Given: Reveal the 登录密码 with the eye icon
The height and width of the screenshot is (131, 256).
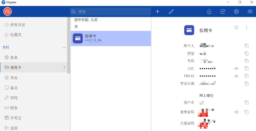Looking at the screenshot, I should 236,112.
